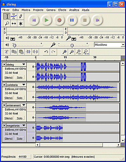Click Silence selection icon

pos(35,52)
